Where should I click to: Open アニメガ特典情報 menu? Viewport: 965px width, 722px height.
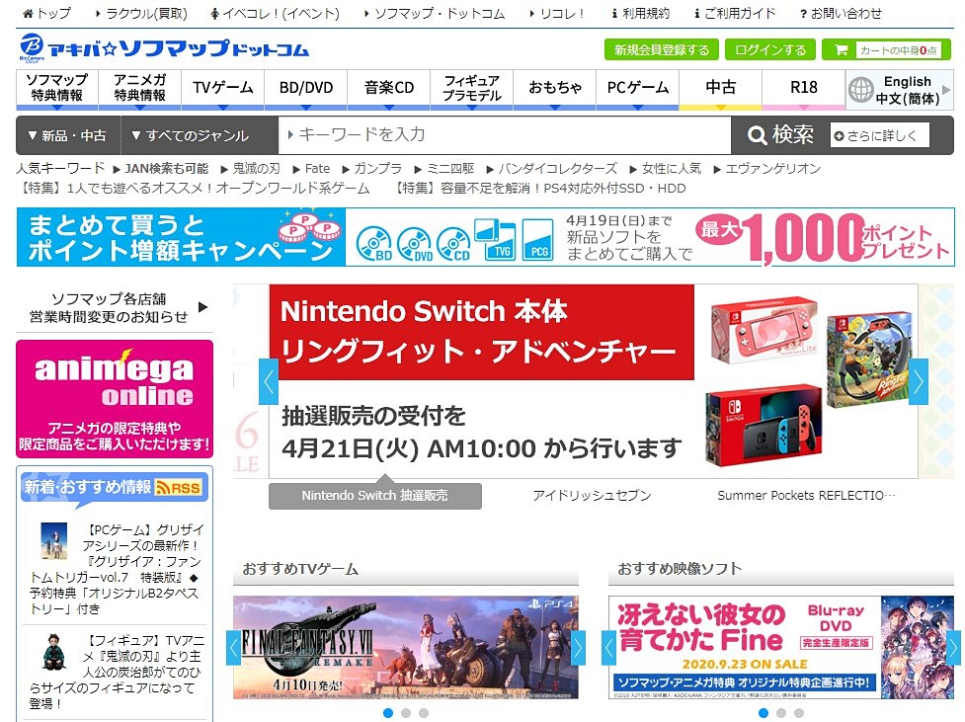[x=140, y=88]
